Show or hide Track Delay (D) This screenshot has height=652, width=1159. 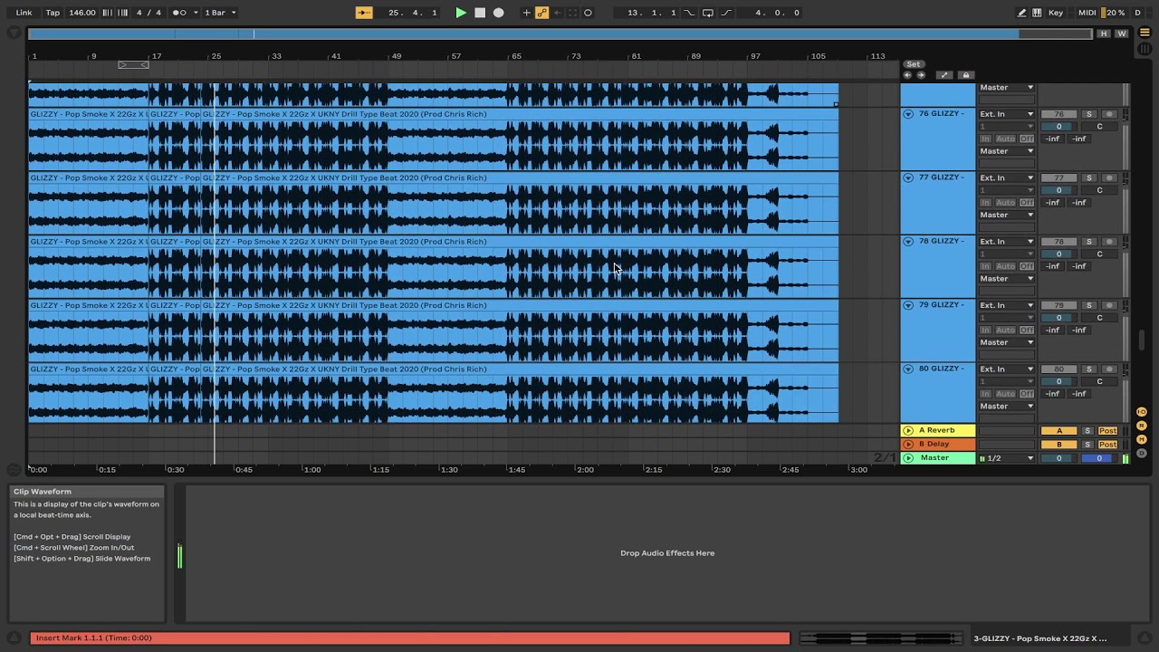click(1142, 453)
